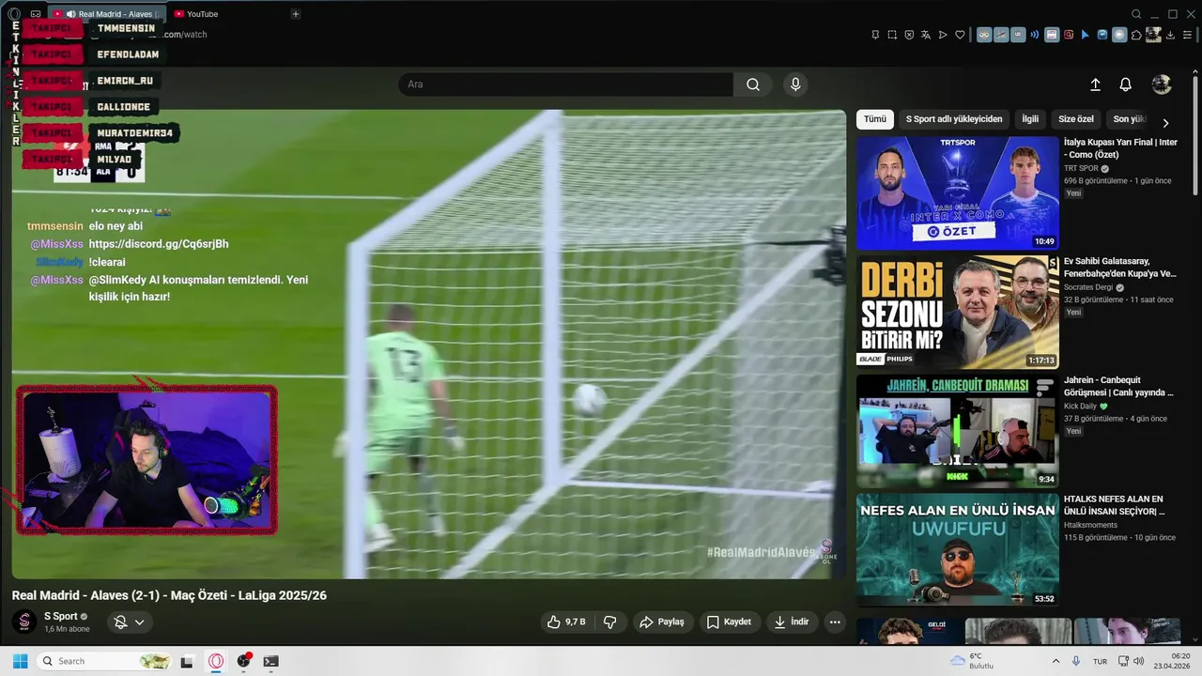Click the translate page icon
This screenshot has width=1202, height=676.
(926, 35)
